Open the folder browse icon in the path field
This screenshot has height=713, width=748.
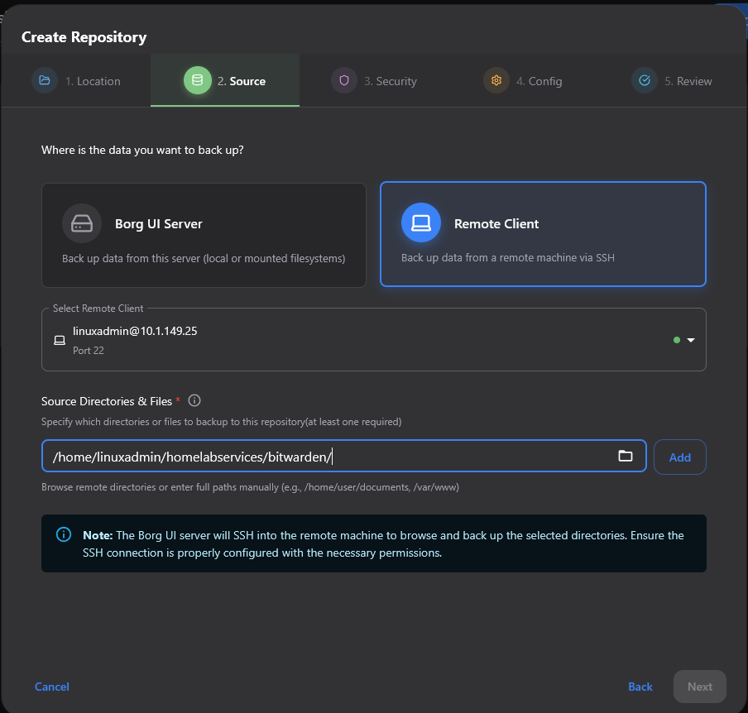[626, 456]
